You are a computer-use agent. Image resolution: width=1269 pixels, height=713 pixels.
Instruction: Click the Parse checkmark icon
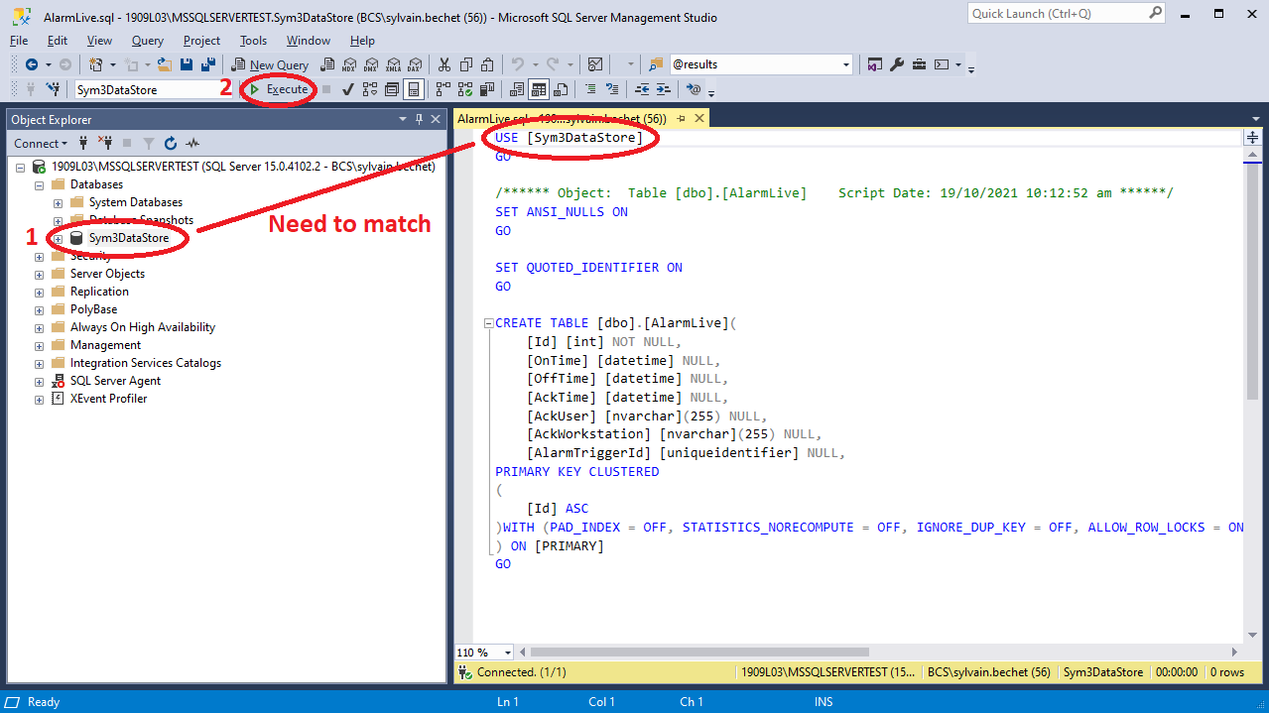[x=348, y=89]
